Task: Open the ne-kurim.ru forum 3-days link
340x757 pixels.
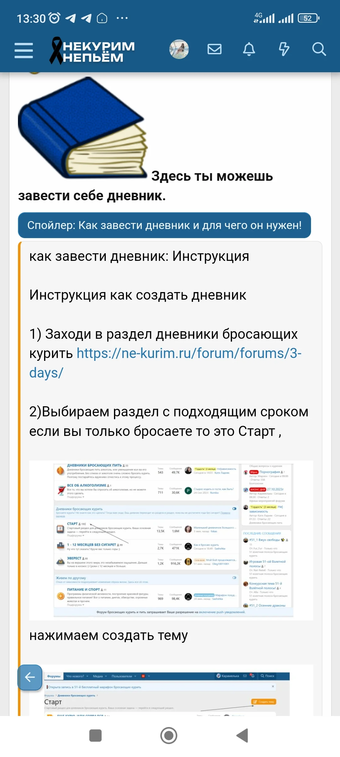Action: coord(165,363)
